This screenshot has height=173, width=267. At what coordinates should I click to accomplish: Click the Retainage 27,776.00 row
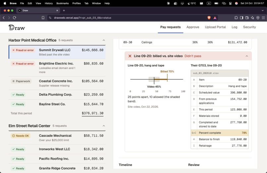[x=220, y=146]
